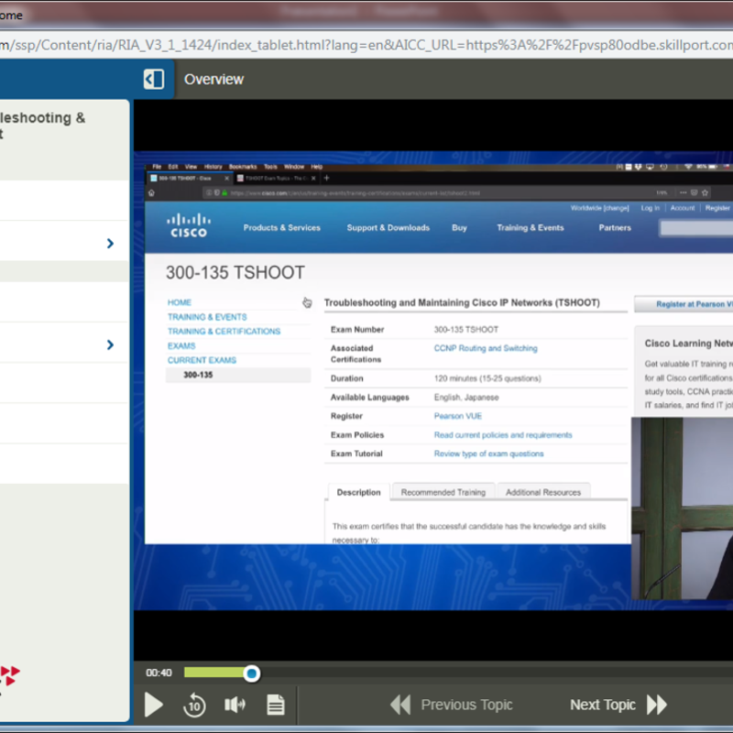Image resolution: width=733 pixels, height=733 pixels.
Task: Click Buy on the Cisco nav bar
Action: point(460,227)
